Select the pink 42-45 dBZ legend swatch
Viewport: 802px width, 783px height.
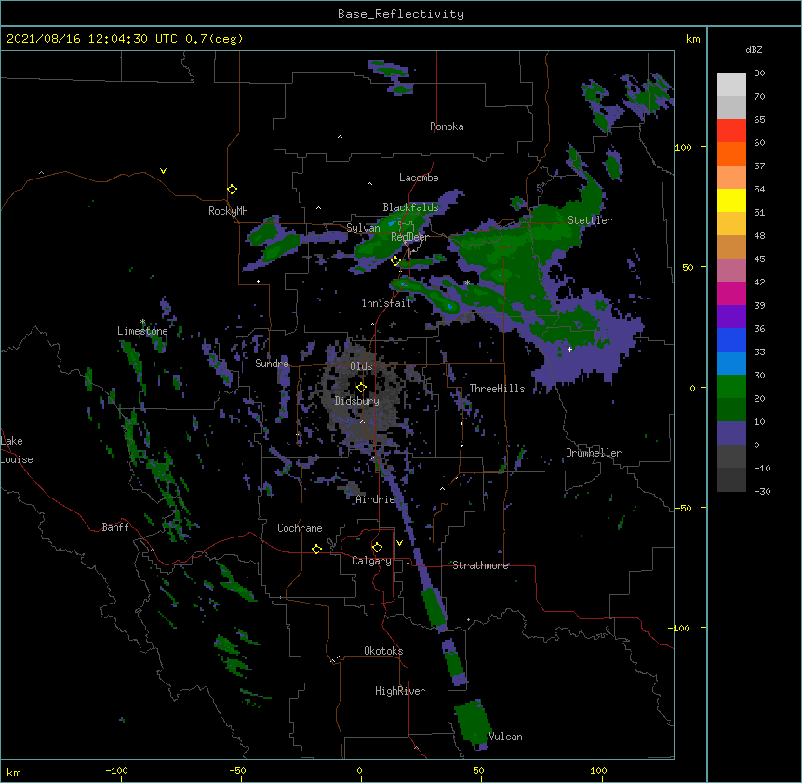pos(731,271)
